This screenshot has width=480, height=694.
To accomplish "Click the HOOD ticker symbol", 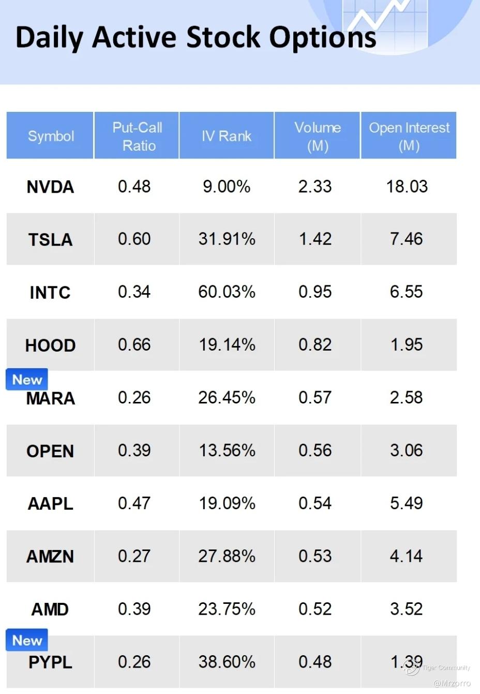I will point(50,345).
